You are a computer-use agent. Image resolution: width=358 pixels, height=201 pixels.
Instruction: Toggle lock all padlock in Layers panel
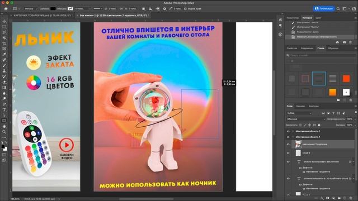[319, 125]
